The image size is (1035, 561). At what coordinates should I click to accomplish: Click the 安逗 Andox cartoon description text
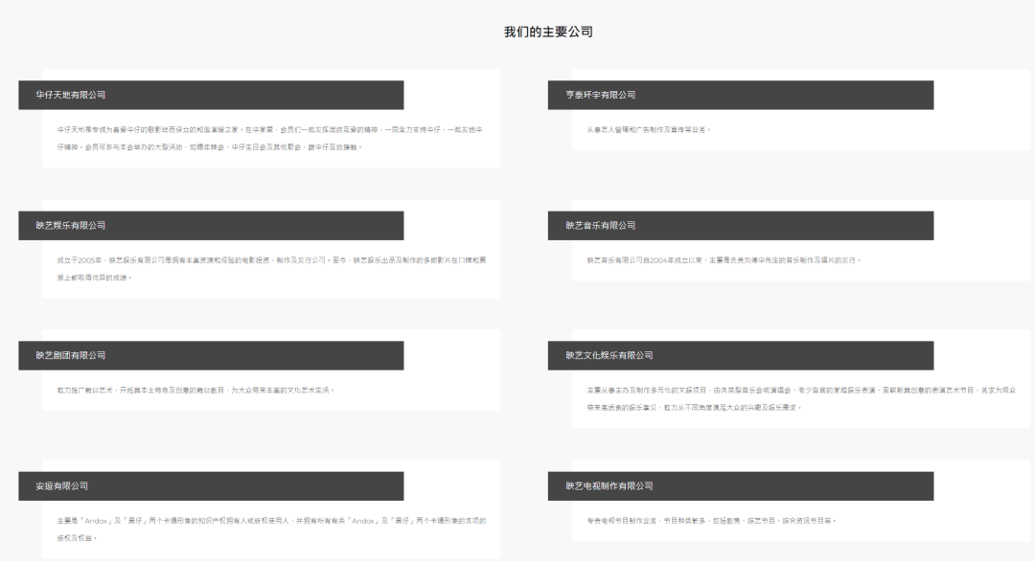[271, 529]
